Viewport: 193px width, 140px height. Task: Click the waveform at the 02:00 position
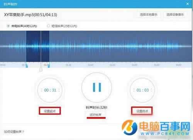tap(91, 46)
